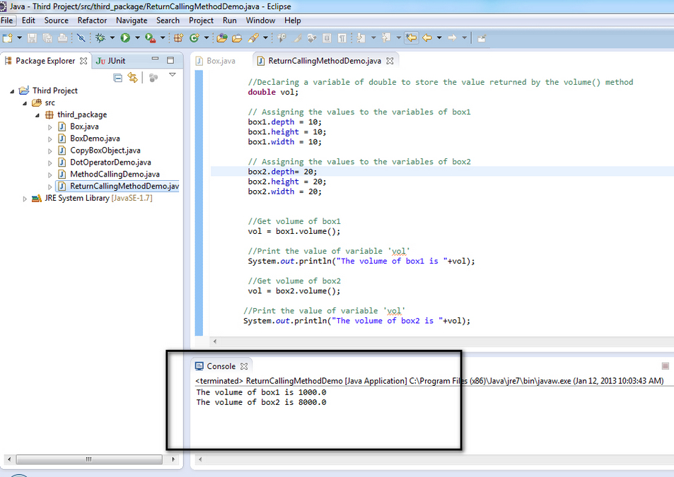Minimize the Package Explorer view
The width and height of the screenshot is (674, 477).
tap(155, 59)
